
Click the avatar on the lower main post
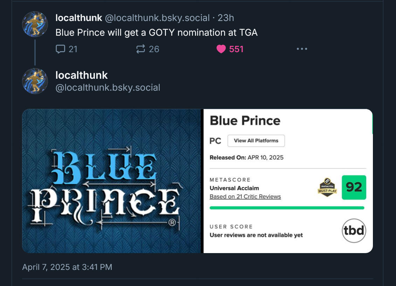(x=35, y=81)
